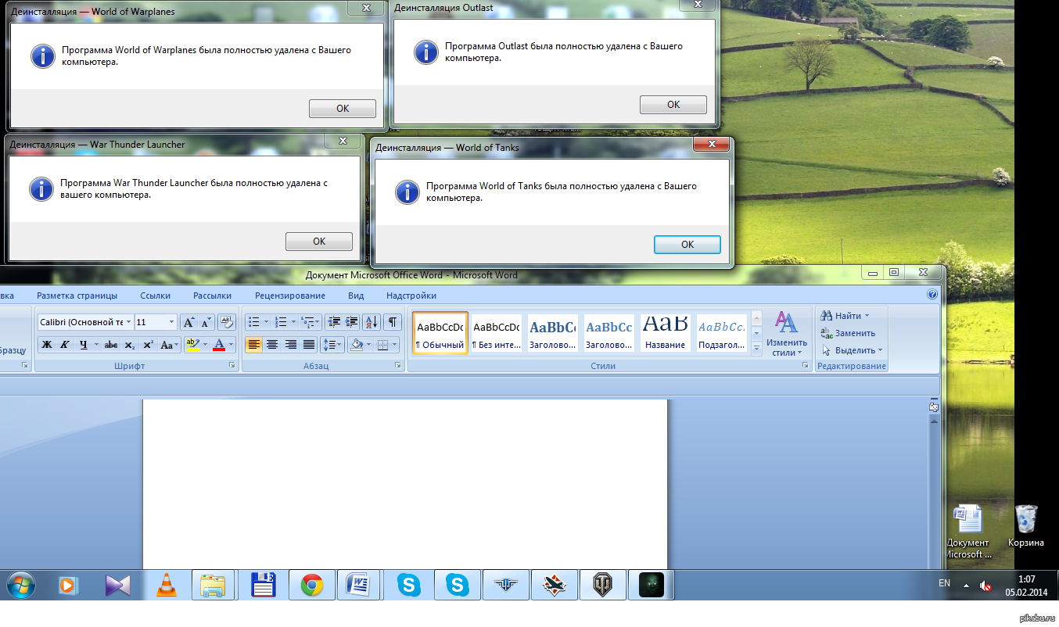Open Google Chrome from the taskbar
This screenshot has height=627, width=1059.
click(312, 585)
